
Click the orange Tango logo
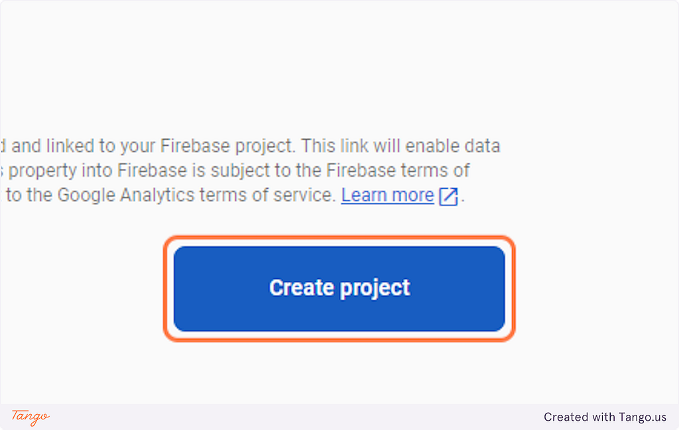[x=31, y=417]
